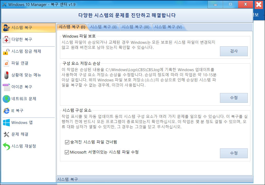Open the 시스템 잠금 해제 section
Image resolution: width=265 pixels, height=185 pixels.
click(28, 52)
